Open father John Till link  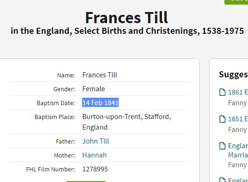[95, 141]
